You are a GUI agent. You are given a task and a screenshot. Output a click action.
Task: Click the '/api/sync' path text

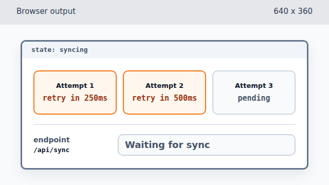click(x=51, y=150)
